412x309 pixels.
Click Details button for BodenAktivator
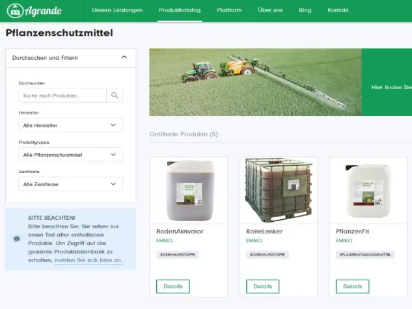173,286
